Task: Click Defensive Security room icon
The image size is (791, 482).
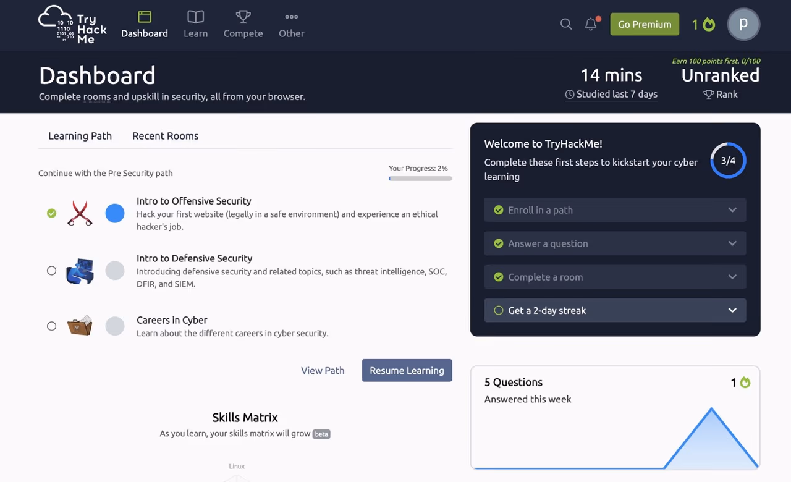Action: 80,271
